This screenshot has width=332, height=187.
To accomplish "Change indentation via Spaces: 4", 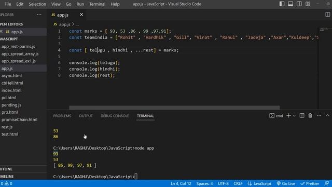I will tap(204, 183).
